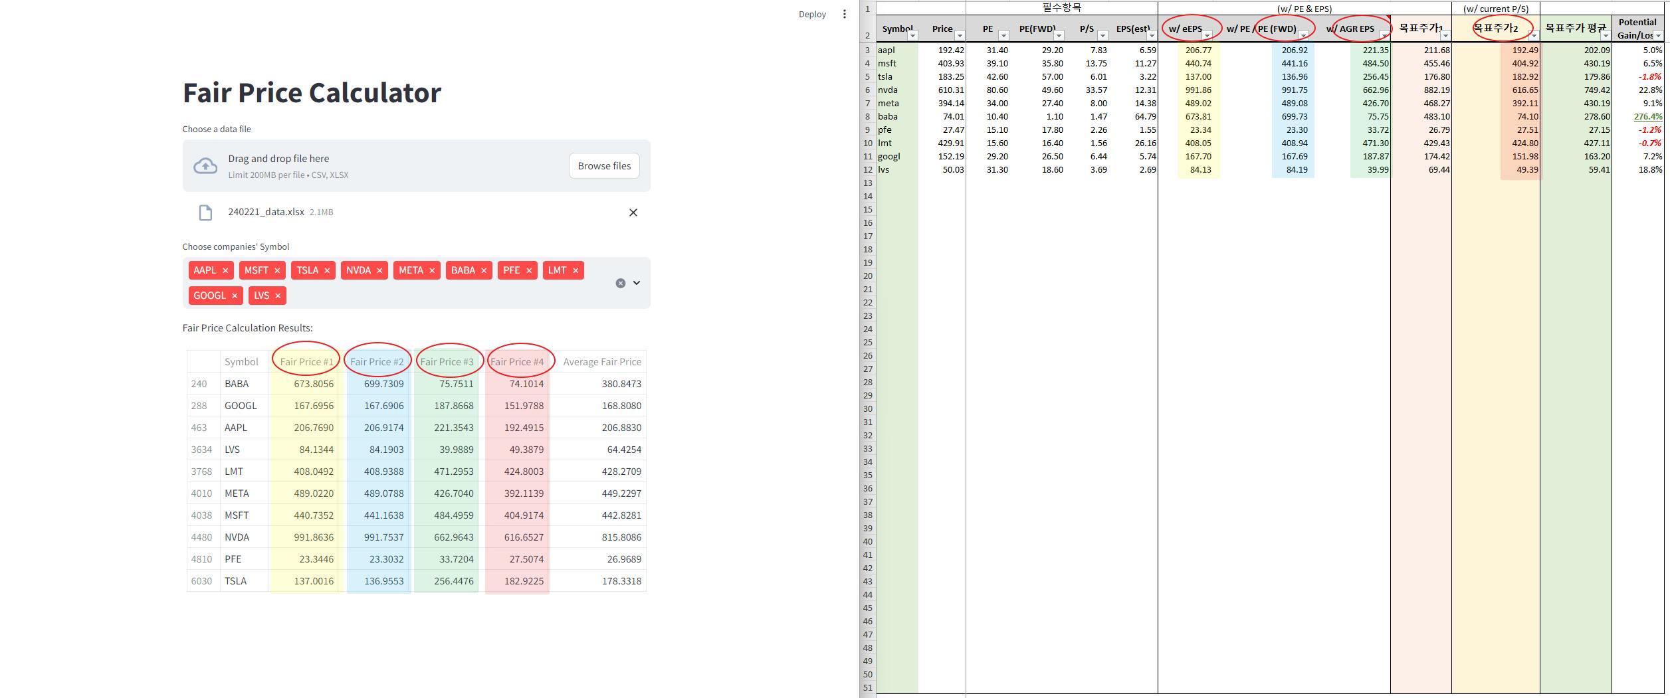The height and width of the screenshot is (698, 1670).
Task: Click the cloud upload icon
Action: click(x=205, y=166)
